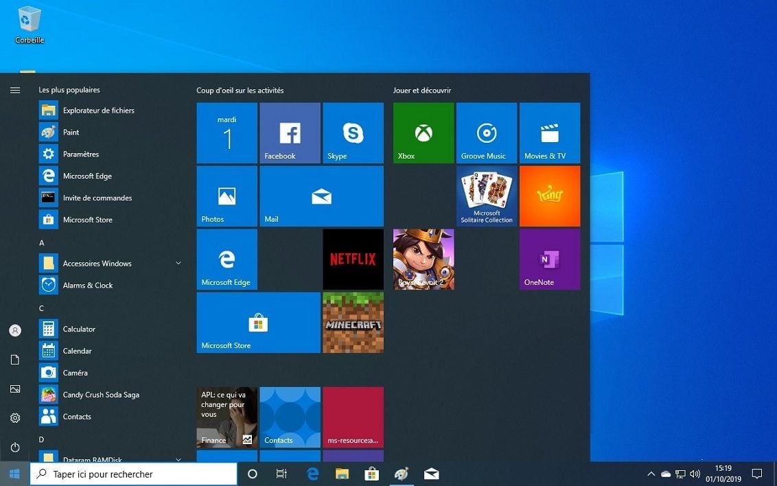Image resolution: width=777 pixels, height=486 pixels.
Task: Open Calendar from the app list
Action: pos(111,351)
